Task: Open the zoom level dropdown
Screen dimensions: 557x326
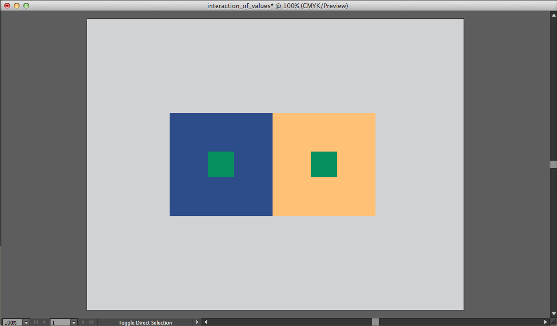Action: [26, 323]
